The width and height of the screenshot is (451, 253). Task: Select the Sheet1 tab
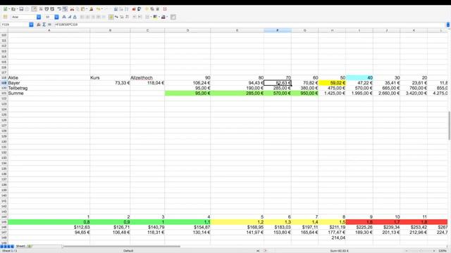point(20,246)
